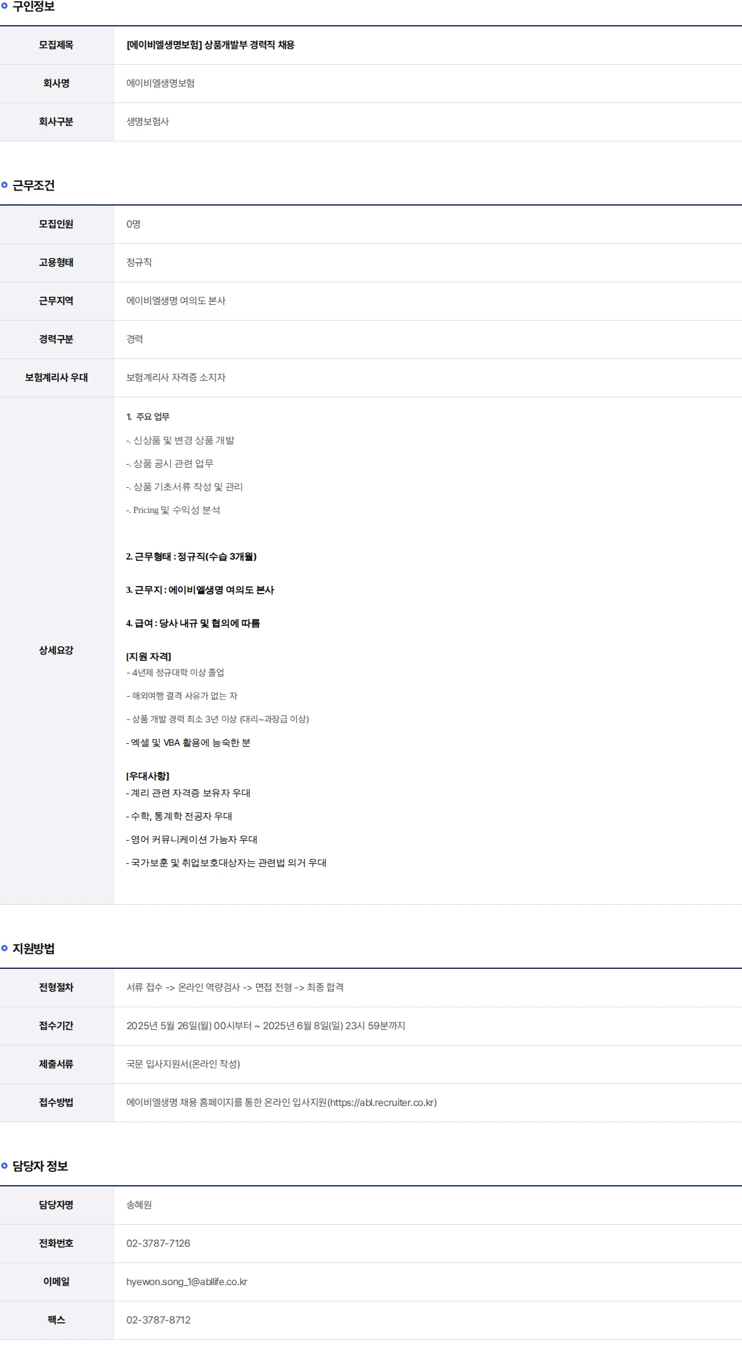Click the 보험계리사 우대 row label
The image size is (742, 1348).
[56, 378]
